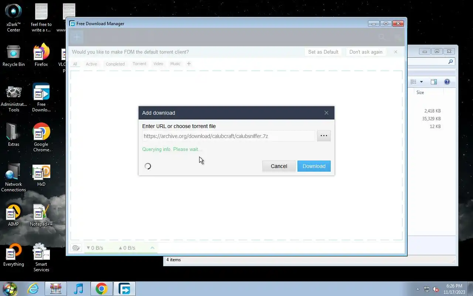Open the FDM hamburger menu
Screen dimensions: 473x296
coord(397,37)
